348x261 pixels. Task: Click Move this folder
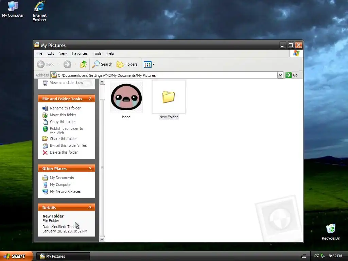point(63,115)
